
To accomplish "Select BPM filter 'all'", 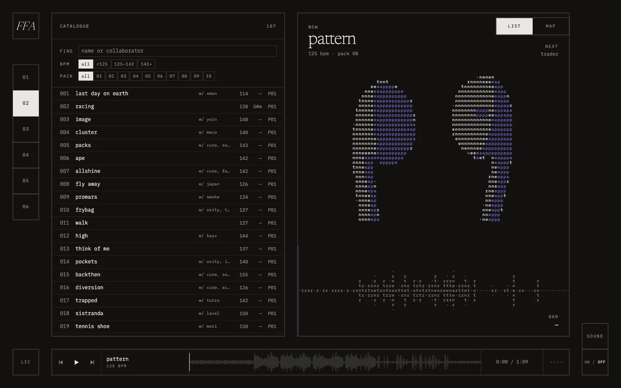I will click(86, 64).
